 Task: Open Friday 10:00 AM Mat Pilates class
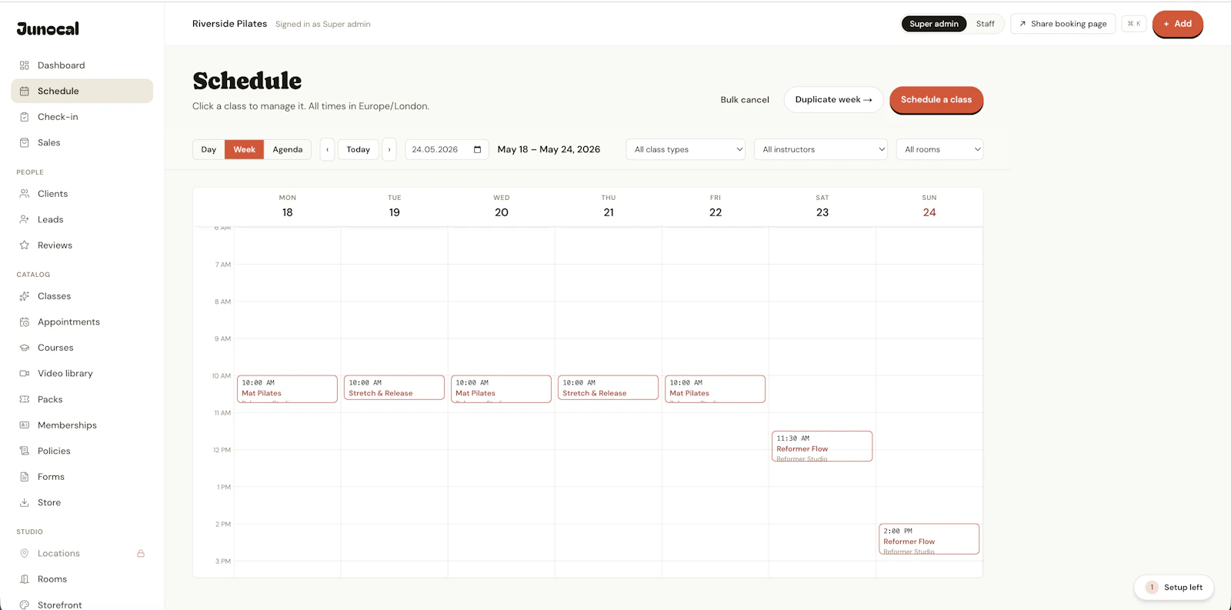click(715, 388)
